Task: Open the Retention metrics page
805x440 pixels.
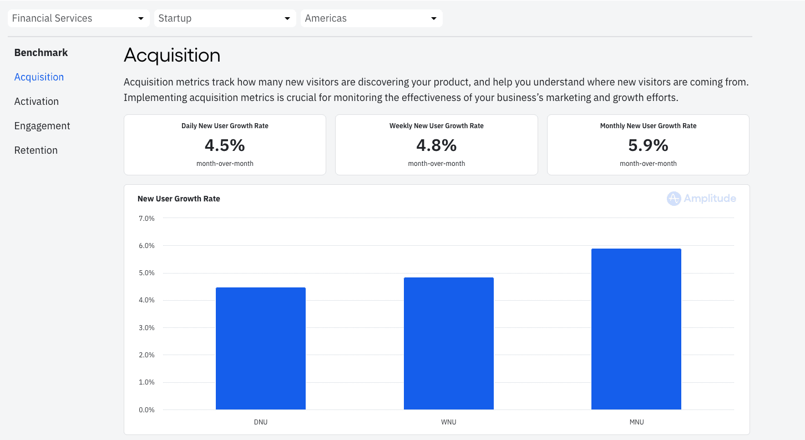Action: [x=36, y=150]
